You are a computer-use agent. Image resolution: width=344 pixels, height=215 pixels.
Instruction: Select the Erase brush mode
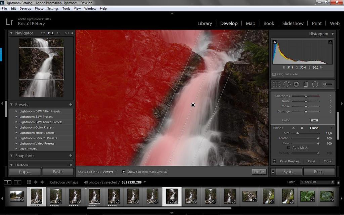point(314,128)
